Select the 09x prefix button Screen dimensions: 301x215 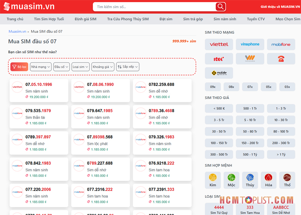(213, 87)
